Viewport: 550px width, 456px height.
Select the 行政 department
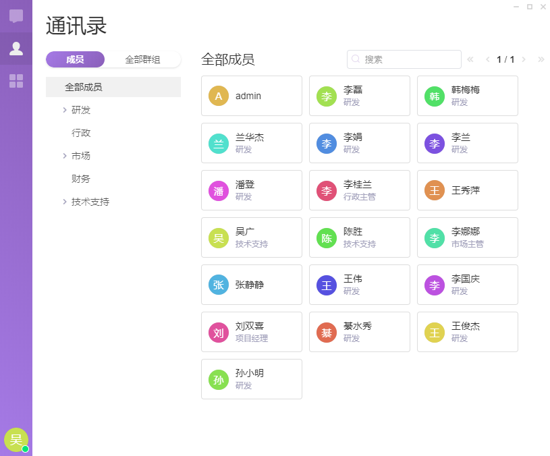click(x=81, y=133)
